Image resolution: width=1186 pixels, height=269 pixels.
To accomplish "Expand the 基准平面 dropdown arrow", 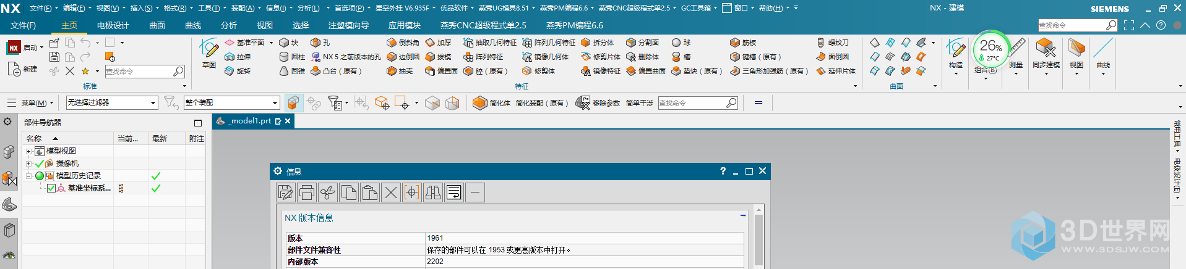I will pos(271,43).
